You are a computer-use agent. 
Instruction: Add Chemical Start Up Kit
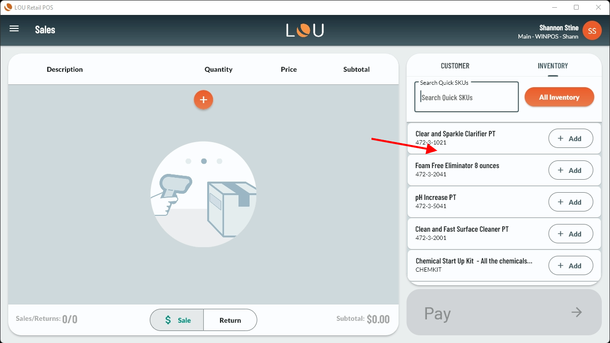pyautogui.click(x=570, y=265)
